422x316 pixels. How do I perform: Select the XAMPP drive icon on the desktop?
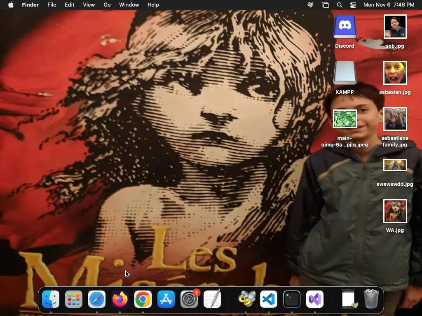point(345,73)
